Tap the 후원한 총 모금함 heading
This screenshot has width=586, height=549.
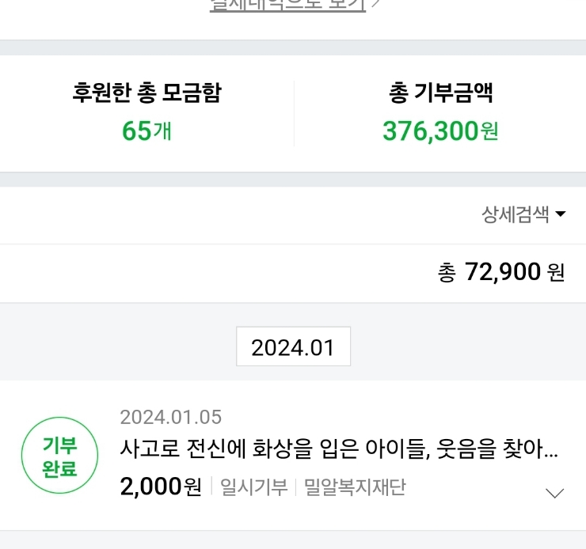pyautogui.click(x=146, y=93)
